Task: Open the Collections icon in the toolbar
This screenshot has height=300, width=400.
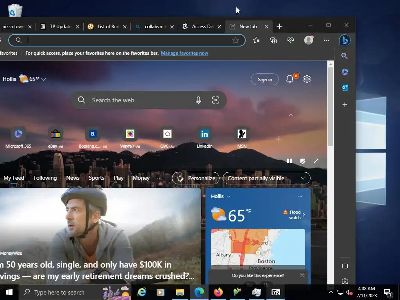Action: [273, 40]
